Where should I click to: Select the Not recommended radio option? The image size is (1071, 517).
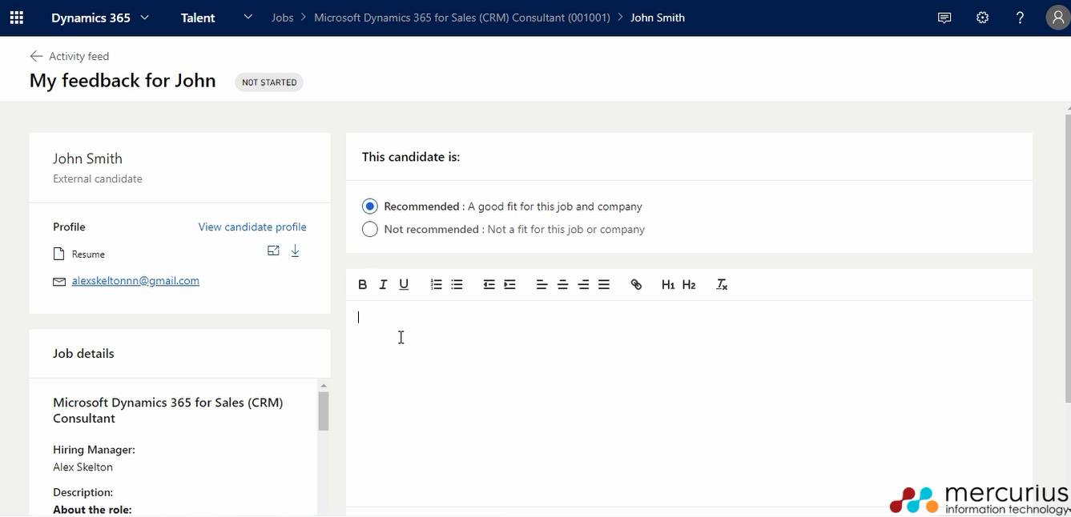click(x=369, y=230)
